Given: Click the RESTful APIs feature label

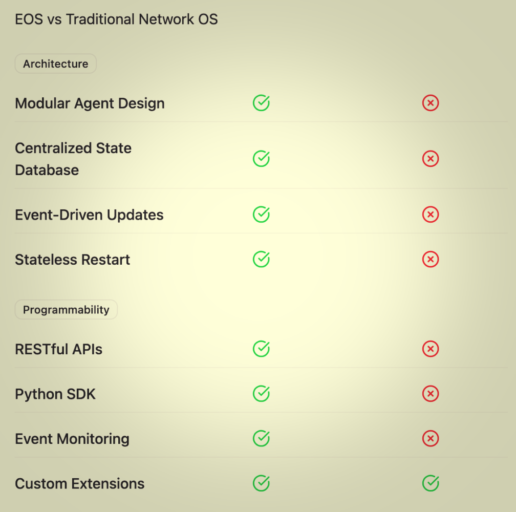Looking at the screenshot, I should (58, 350).
